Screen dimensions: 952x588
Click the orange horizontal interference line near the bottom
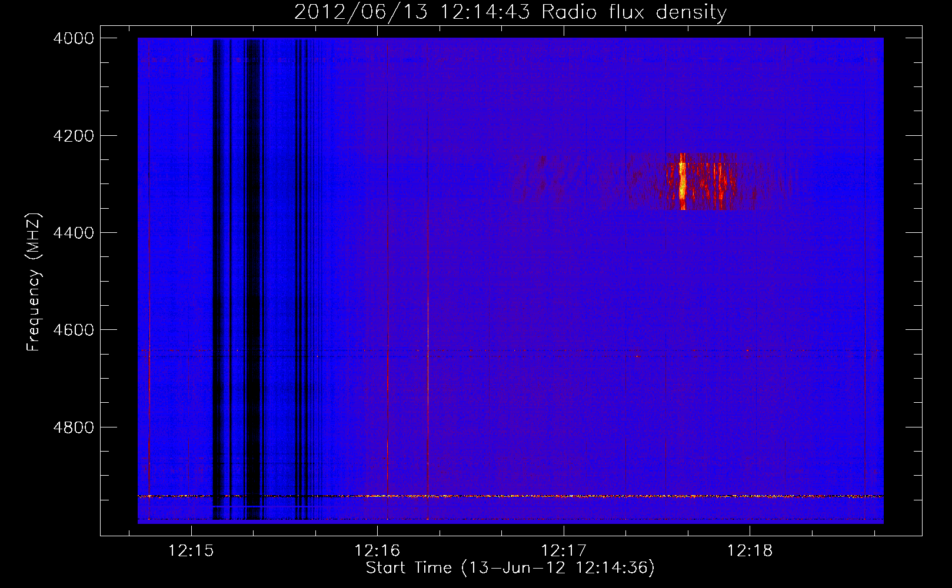tap(510, 496)
